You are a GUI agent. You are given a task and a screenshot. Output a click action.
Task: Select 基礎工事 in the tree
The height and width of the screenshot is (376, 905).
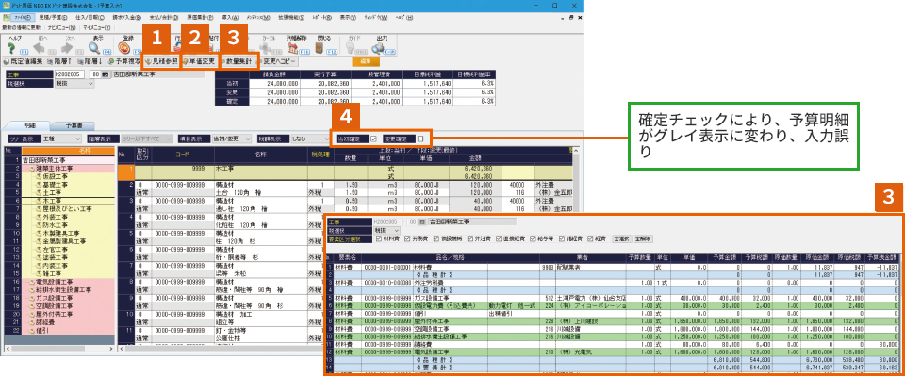tap(55, 185)
